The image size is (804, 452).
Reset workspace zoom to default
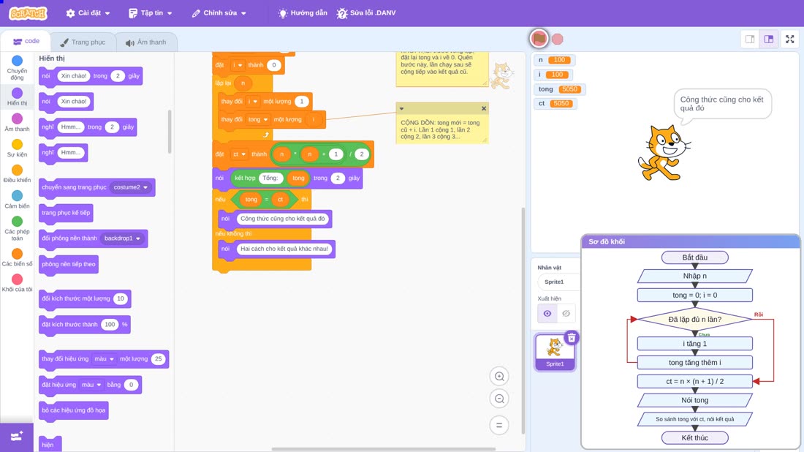499,425
